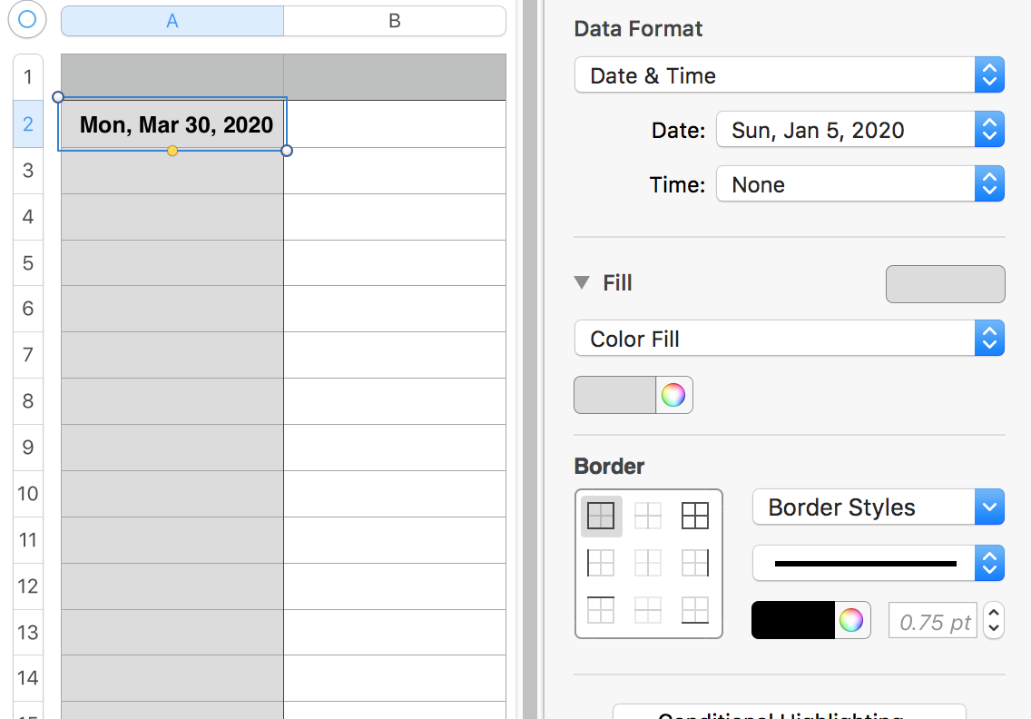Open the fill color wheel picker
The width and height of the screenshot is (1031, 719).
pyautogui.click(x=673, y=395)
